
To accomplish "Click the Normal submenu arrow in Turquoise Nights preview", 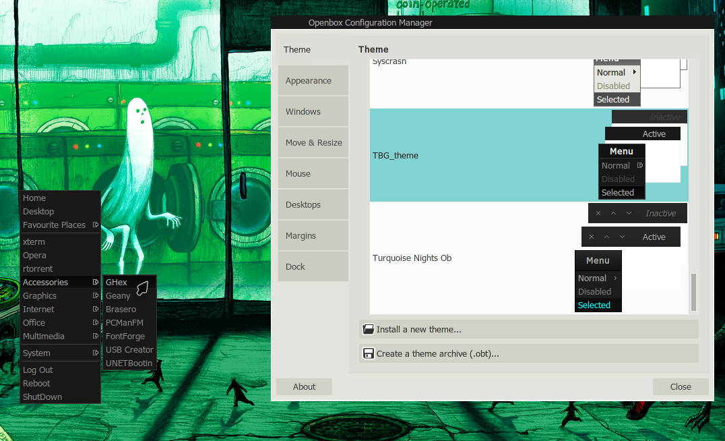I will pyautogui.click(x=615, y=278).
